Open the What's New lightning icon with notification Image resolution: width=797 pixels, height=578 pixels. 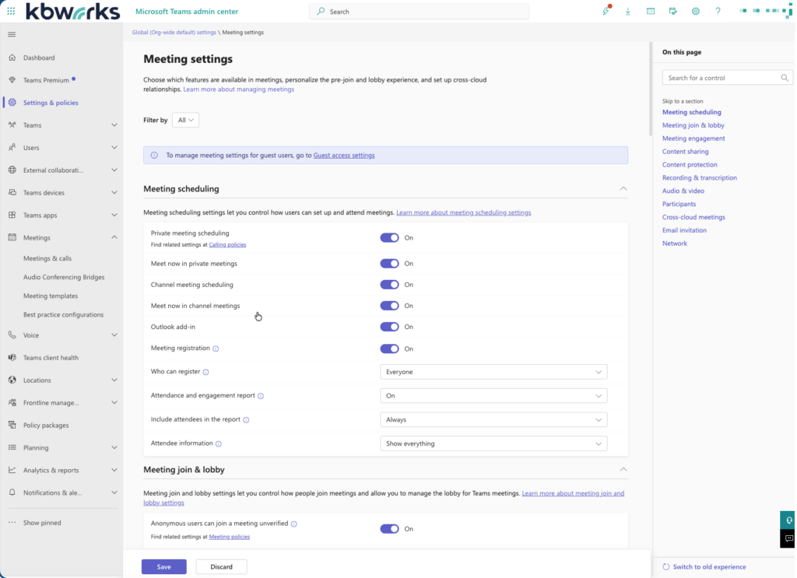pyautogui.click(x=606, y=11)
